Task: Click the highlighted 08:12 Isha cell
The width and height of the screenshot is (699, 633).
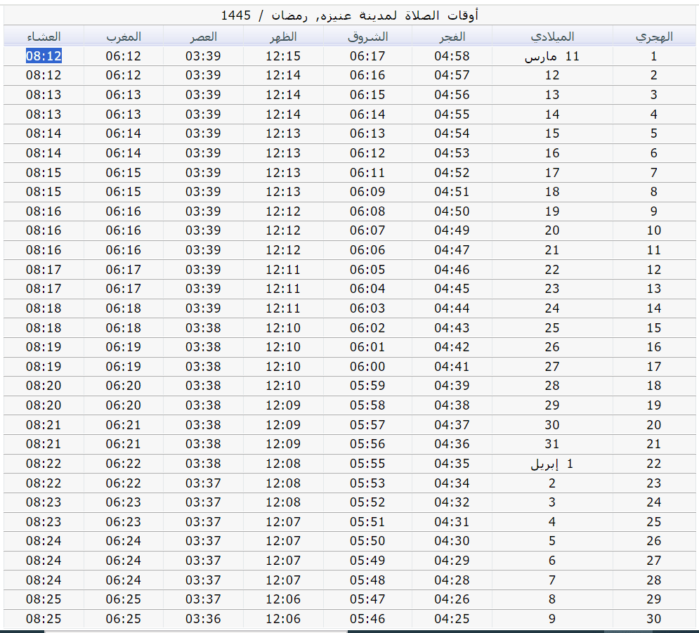Action: (x=44, y=56)
